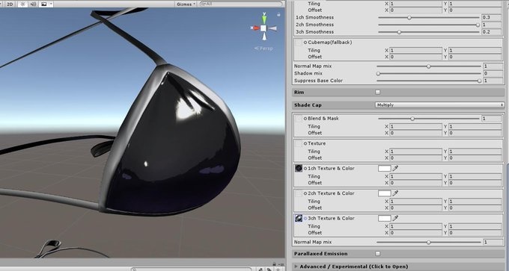Click 3ch Texture Tiling X field

pyautogui.click(x=416, y=226)
